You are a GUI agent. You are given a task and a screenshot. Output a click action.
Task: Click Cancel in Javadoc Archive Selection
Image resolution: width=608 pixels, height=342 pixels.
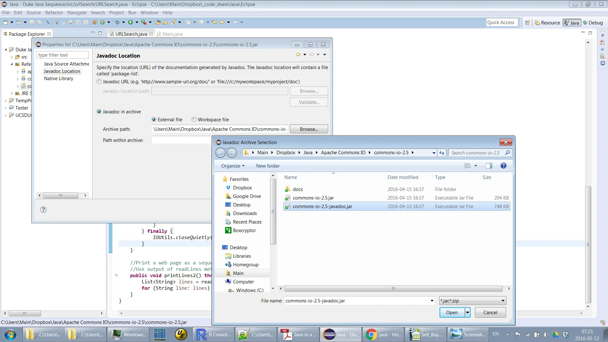[490, 312]
